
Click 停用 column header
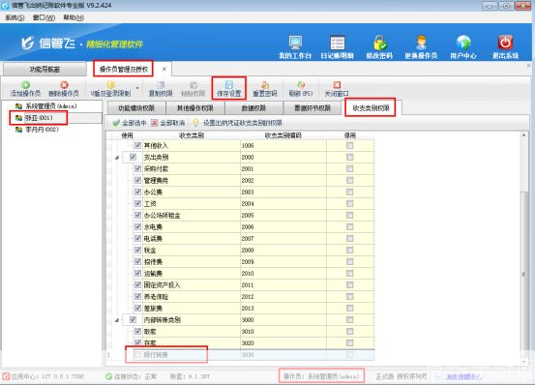tap(349, 135)
